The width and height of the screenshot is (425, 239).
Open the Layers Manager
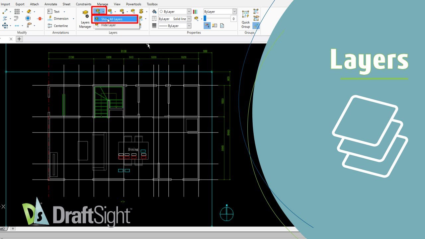click(x=85, y=19)
